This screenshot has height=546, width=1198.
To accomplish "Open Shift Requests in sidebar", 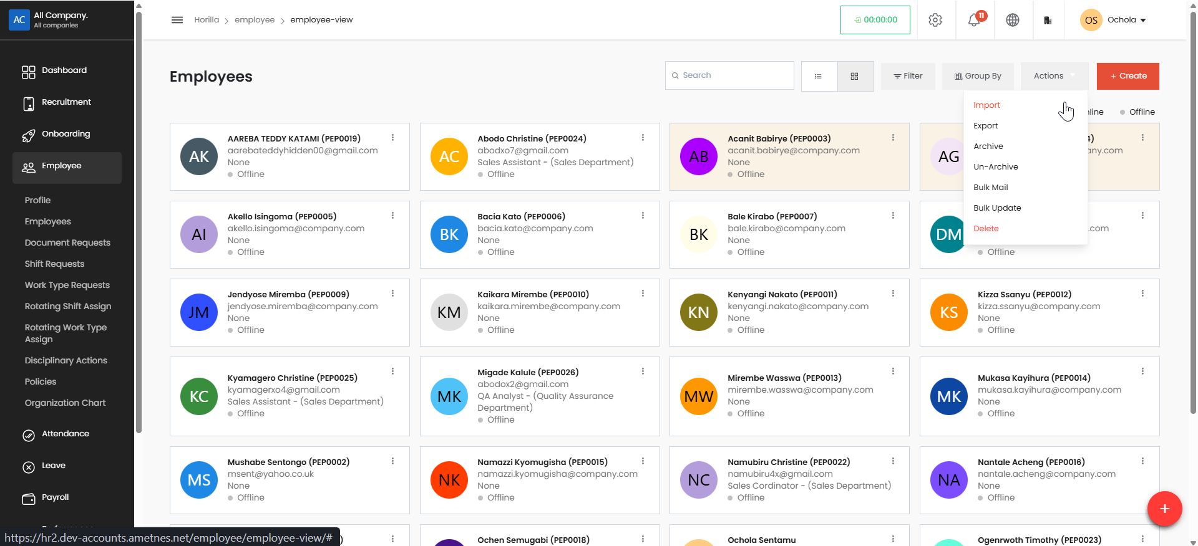I will point(54,264).
